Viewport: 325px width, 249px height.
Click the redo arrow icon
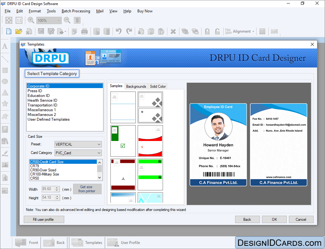tap(129, 31)
